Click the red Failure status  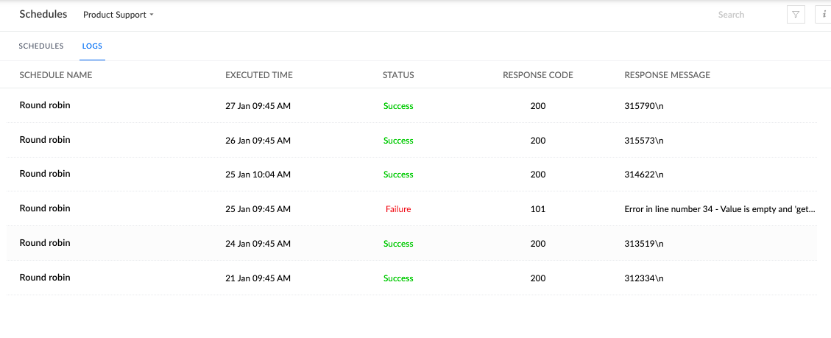tap(398, 209)
